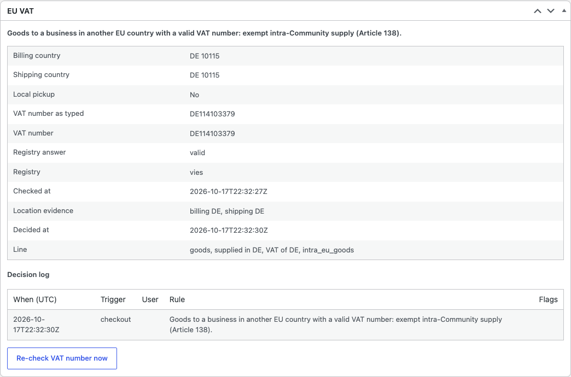Move EU VAT panel up
The height and width of the screenshot is (377, 571).
(x=538, y=11)
